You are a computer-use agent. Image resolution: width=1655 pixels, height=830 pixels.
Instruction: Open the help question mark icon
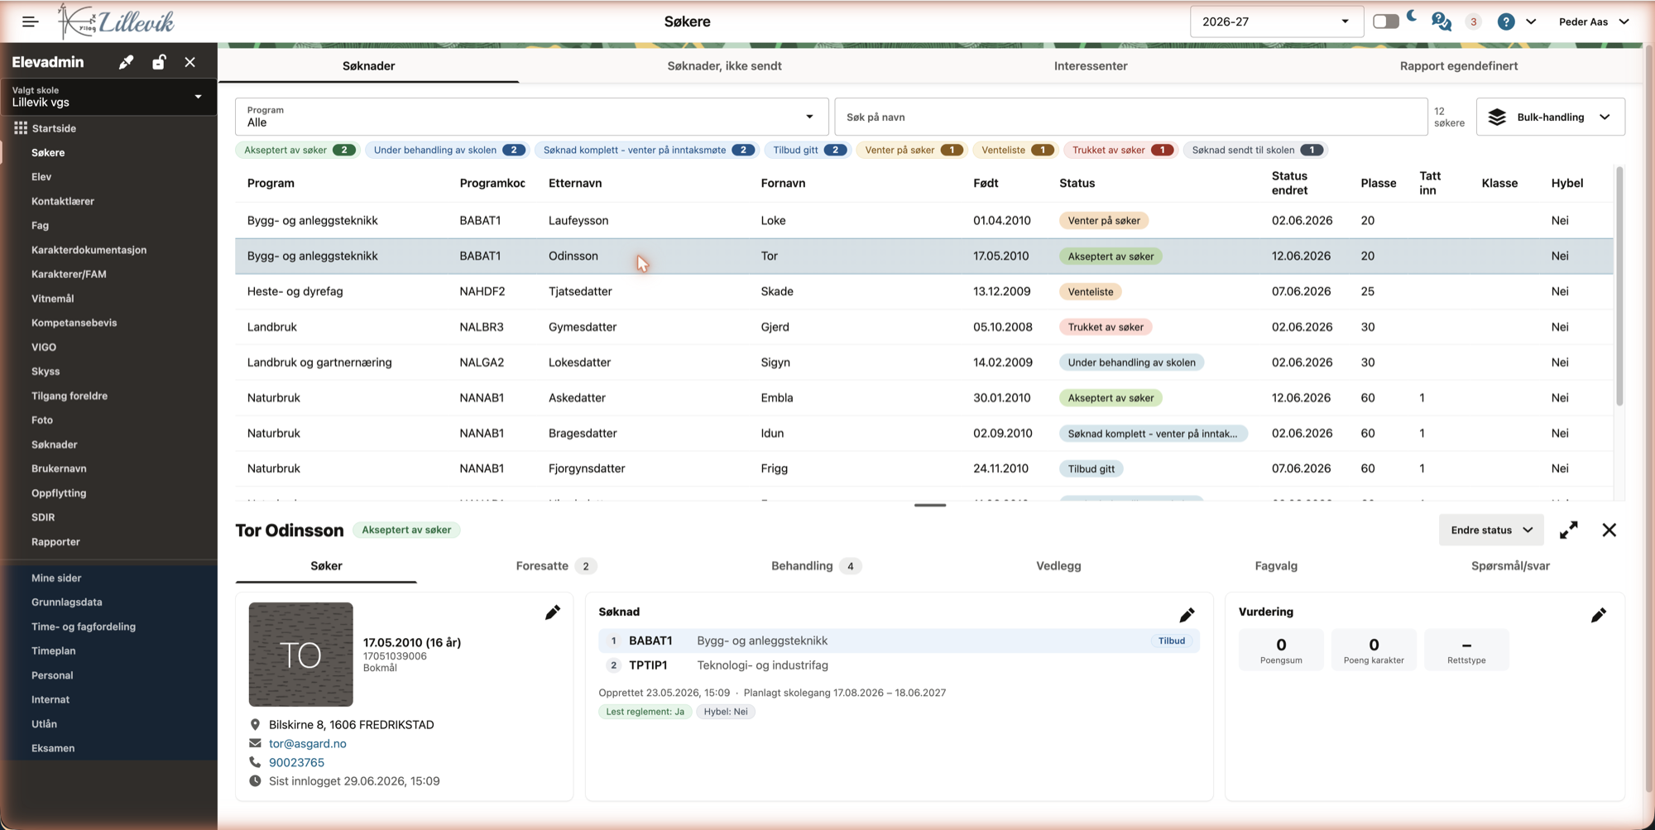pyautogui.click(x=1506, y=22)
